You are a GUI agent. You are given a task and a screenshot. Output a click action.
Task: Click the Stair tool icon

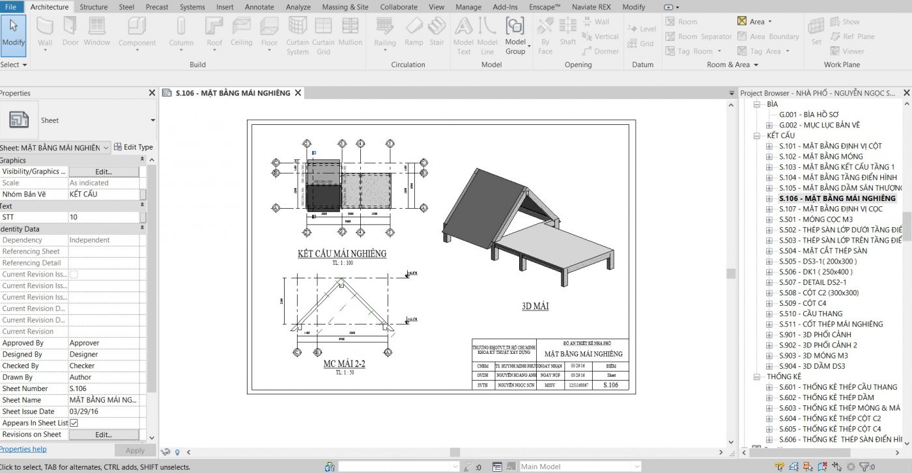click(436, 32)
